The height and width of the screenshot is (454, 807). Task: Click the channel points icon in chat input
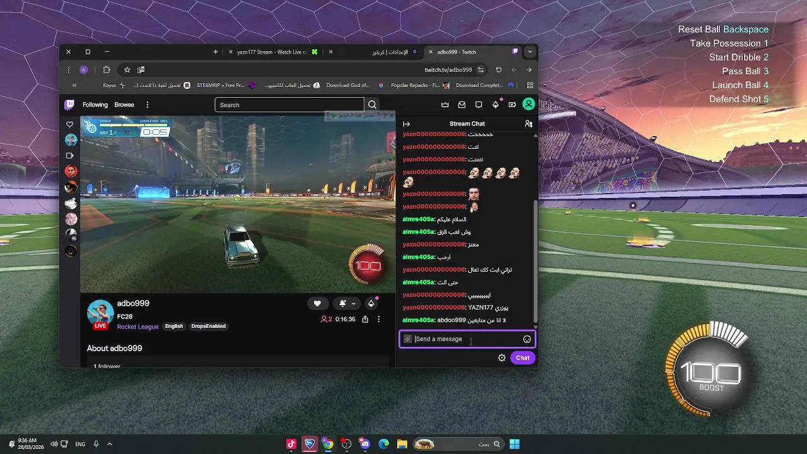(x=408, y=339)
